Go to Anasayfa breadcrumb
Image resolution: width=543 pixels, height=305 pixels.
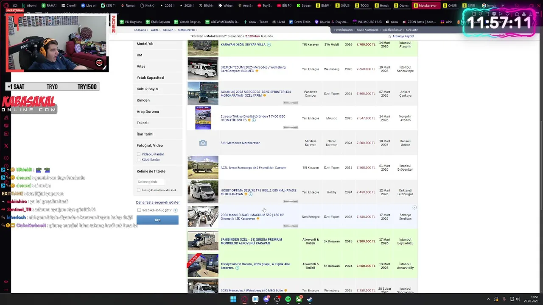pyautogui.click(x=140, y=30)
